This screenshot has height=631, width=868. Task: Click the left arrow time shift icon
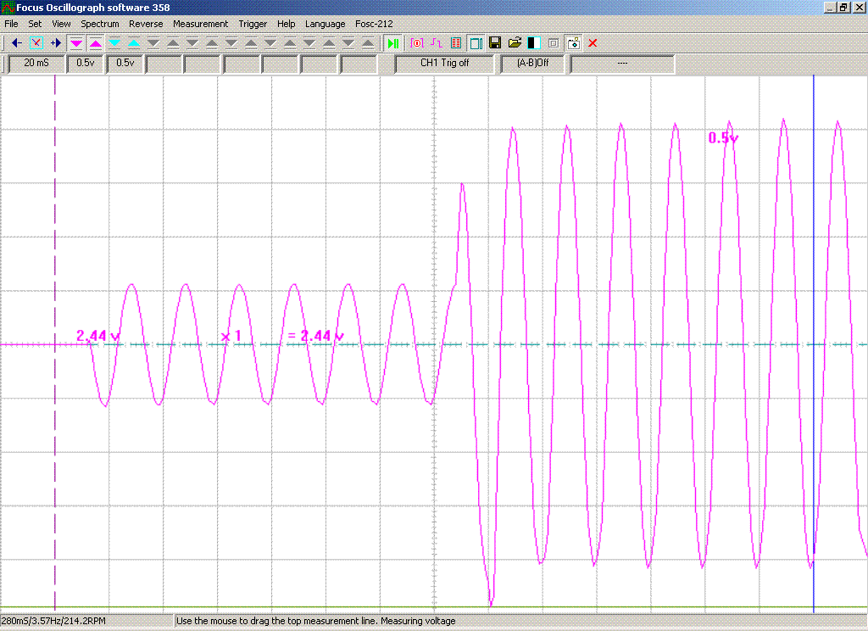pos(16,42)
